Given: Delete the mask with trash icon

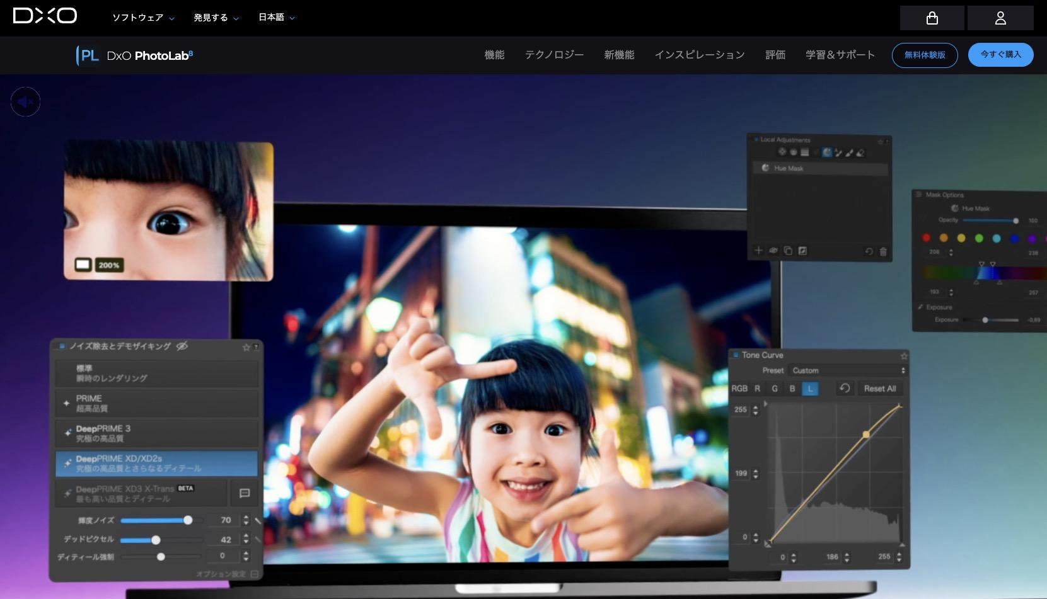Looking at the screenshot, I should click(883, 251).
